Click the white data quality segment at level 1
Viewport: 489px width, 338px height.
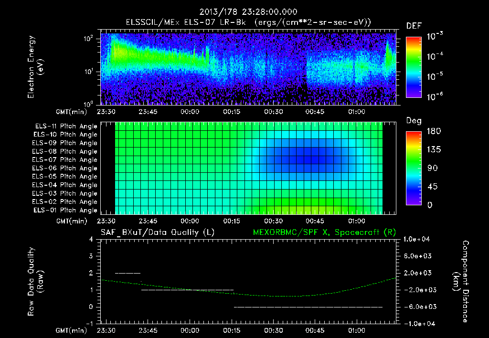pyautogui.click(x=187, y=290)
